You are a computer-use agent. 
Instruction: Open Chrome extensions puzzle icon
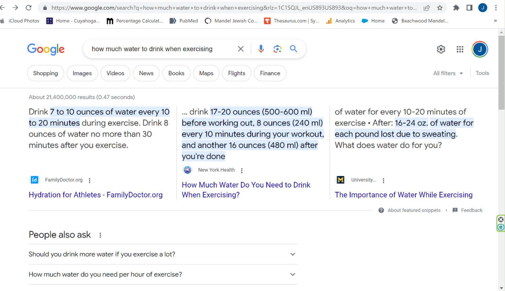point(456,8)
